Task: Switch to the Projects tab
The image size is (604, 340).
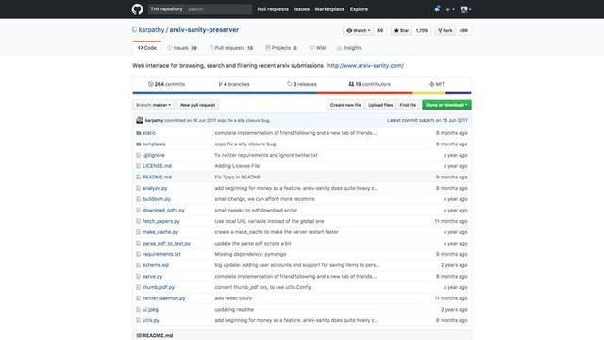Action: tap(281, 48)
